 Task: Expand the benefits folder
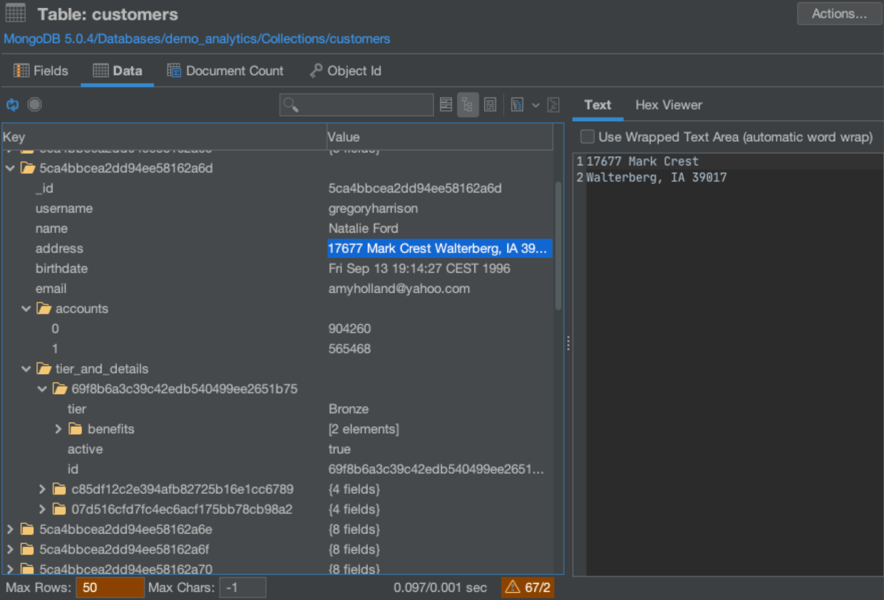(x=58, y=429)
